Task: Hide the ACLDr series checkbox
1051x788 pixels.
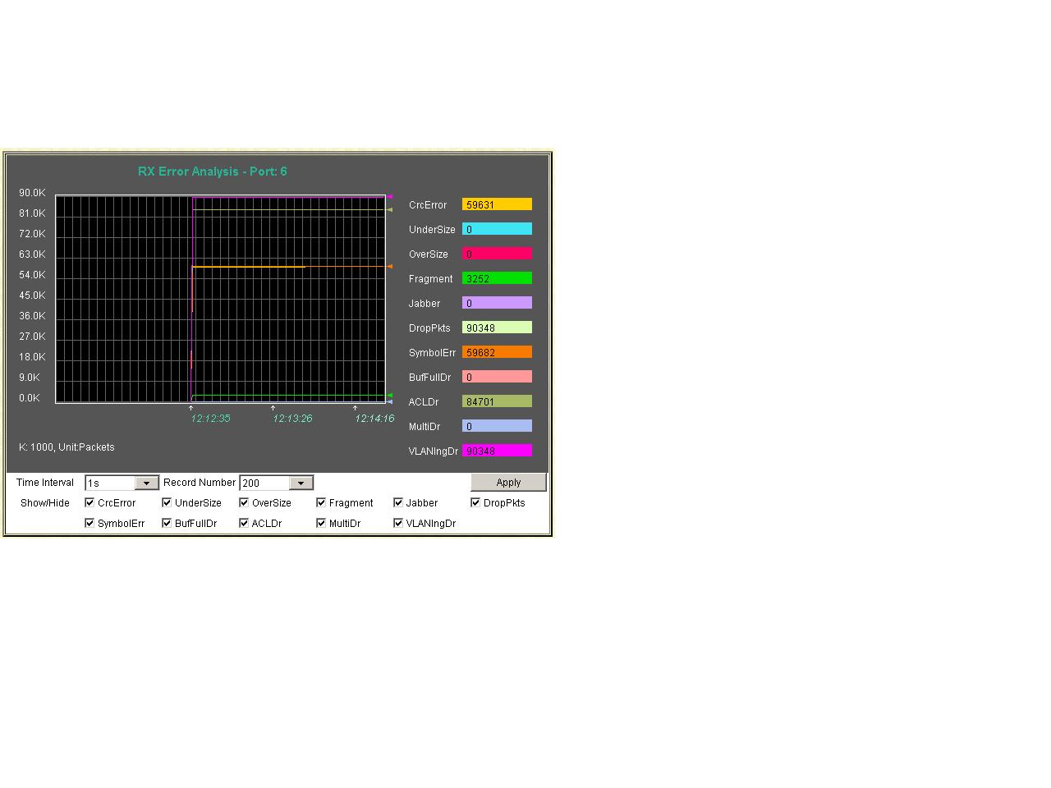Action: pos(244,523)
